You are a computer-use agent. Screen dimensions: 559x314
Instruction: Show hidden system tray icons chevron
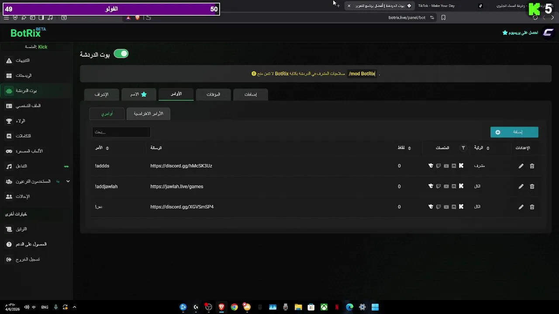pos(74,307)
